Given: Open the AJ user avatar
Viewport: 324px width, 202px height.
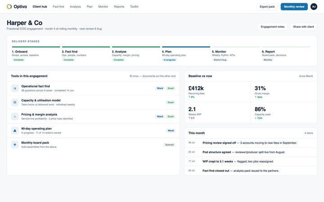Looking at the screenshot, I should 314,7.
